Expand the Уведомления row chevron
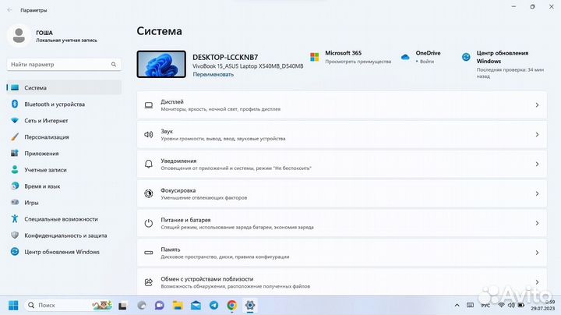Screen dimensions: 561x315 click(x=537, y=164)
